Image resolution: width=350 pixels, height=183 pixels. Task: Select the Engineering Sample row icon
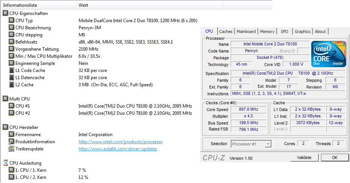(x=11, y=63)
